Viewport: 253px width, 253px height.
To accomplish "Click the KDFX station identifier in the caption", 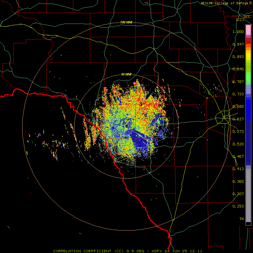I will [x=157, y=251].
